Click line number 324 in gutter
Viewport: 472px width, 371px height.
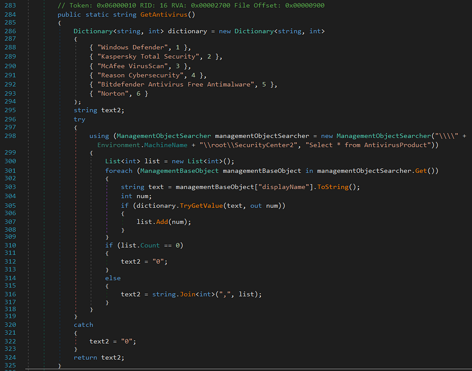[10, 358]
